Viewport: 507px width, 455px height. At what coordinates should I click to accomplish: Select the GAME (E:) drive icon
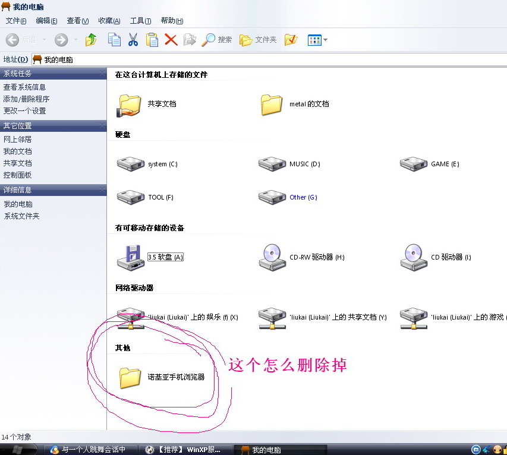[414, 164]
